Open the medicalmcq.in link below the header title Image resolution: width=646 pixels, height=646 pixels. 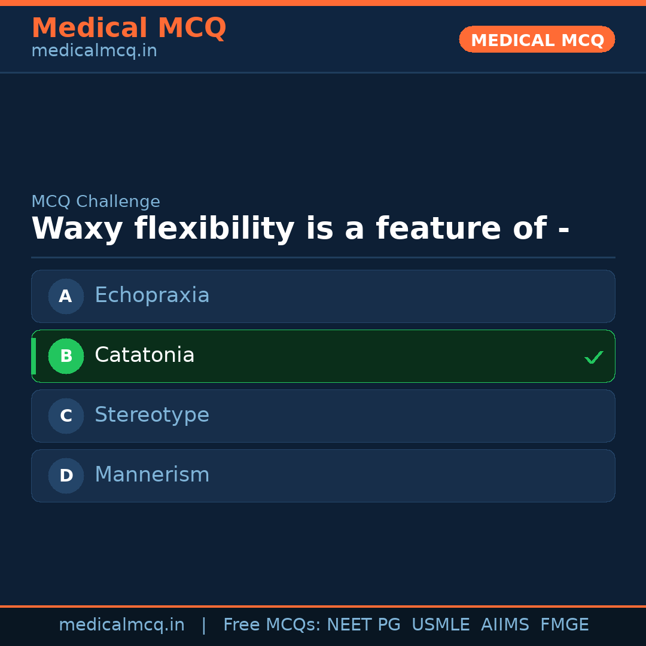point(94,51)
